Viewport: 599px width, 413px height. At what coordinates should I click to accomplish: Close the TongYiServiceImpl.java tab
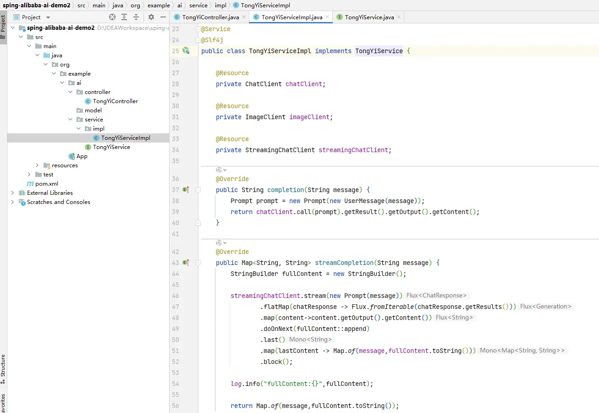[x=327, y=17]
